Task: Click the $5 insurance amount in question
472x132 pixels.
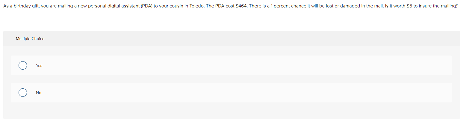Action: 409,6
